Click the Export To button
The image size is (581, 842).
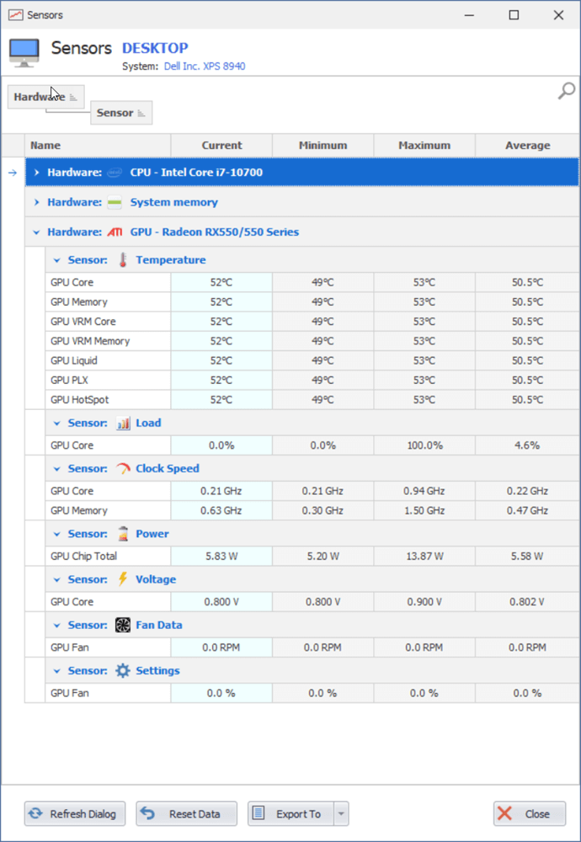291,814
